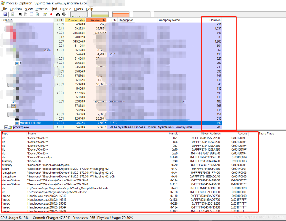Select the WindbgSample\HandleLeak file handle row

tap(125, 188)
